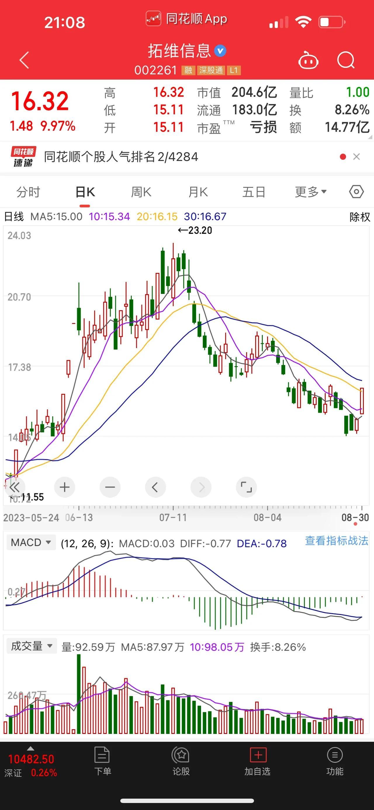
Task: Expand the 深证 index bar arrow
Action: tap(30, 748)
